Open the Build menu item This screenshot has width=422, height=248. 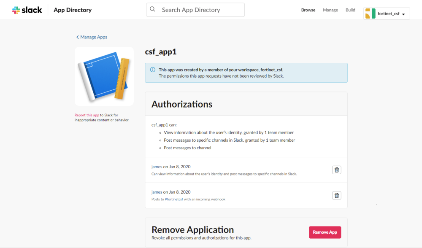click(350, 10)
